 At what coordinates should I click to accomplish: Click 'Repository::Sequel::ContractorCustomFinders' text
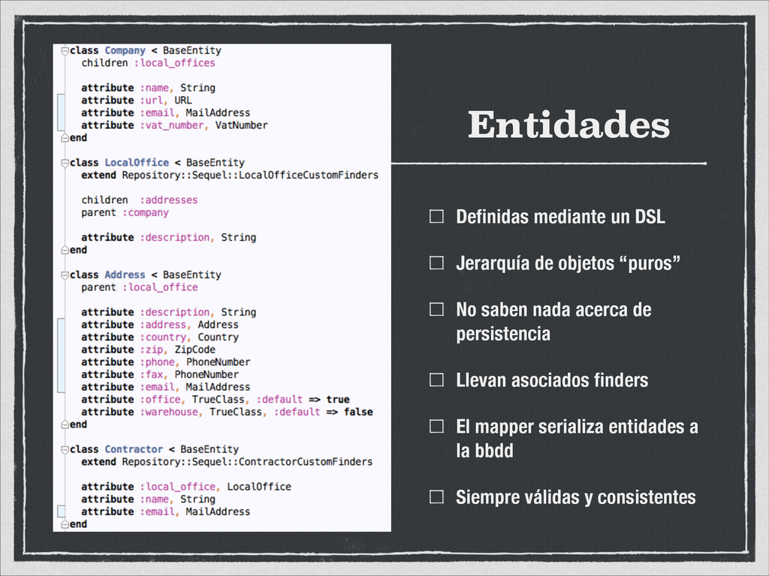tap(247, 462)
